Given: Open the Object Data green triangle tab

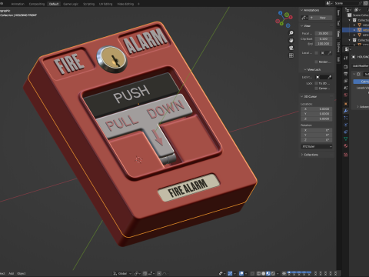Looking at the screenshot, I should pos(346,138).
